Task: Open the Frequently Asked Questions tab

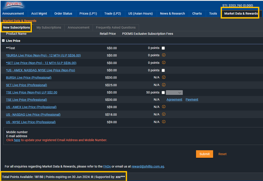Action: (116, 27)
